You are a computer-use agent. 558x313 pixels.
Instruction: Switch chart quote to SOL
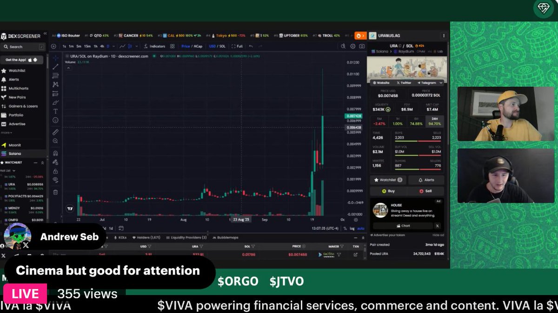click(223, 46)
